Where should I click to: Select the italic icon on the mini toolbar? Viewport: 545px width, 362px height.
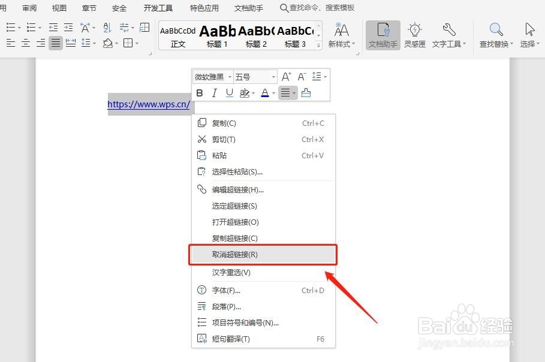pos(214,93)
